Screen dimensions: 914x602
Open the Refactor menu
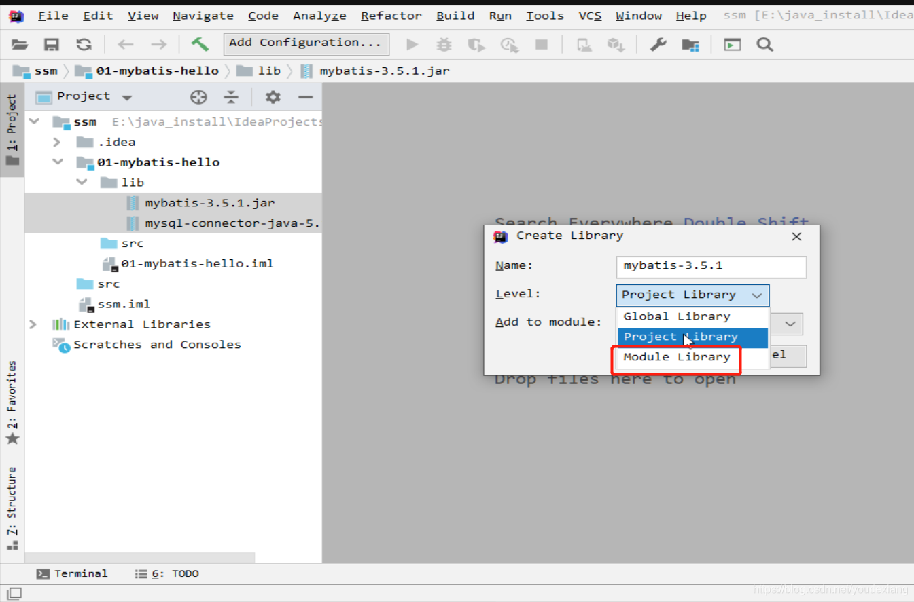click(391, 15)
